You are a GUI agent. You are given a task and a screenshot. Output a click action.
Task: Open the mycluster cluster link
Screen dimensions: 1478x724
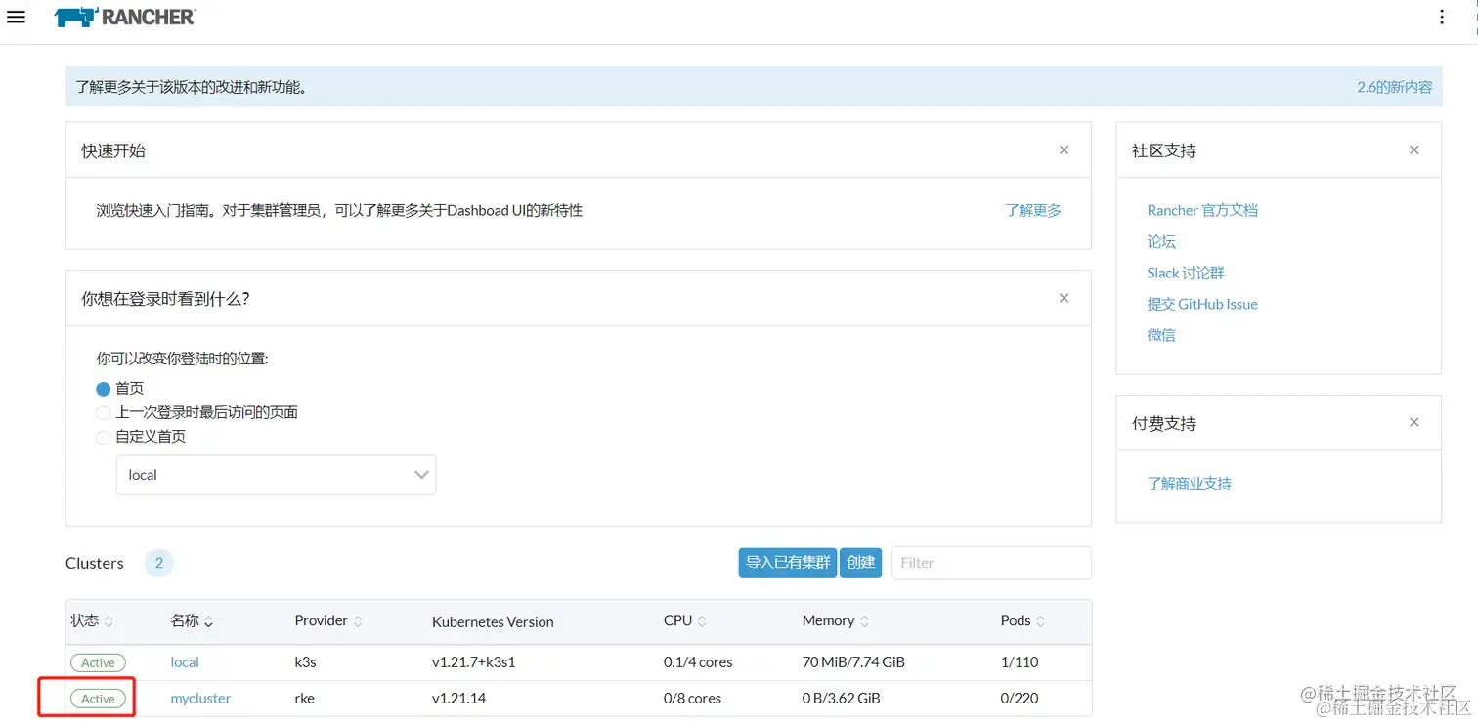point(200,699)
